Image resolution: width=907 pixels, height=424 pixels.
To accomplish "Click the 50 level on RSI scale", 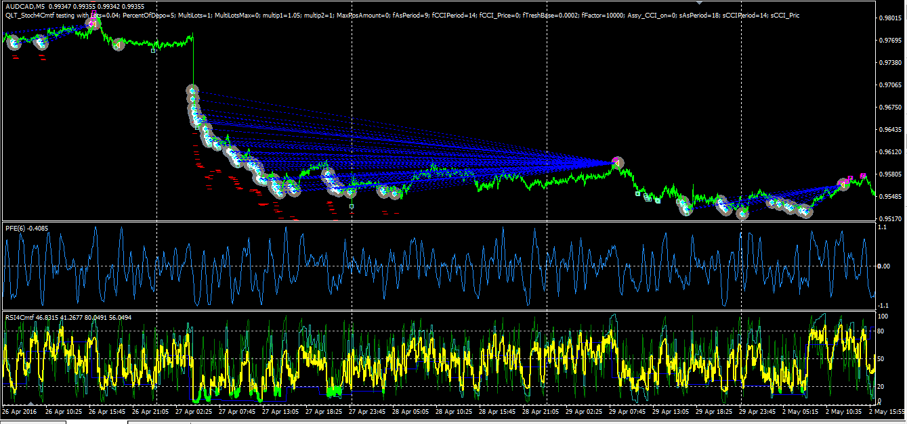I will pyautogui.click(x=881, y=359).
